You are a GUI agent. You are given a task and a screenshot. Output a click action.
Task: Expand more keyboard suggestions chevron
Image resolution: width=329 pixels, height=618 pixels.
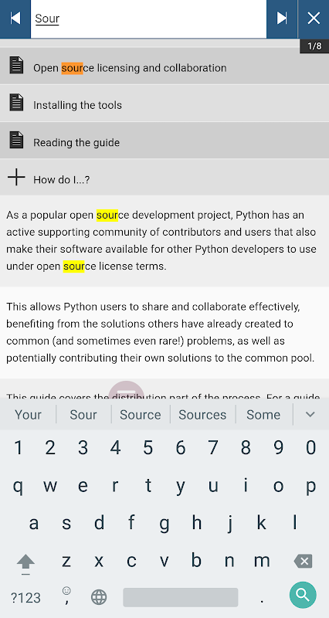coord(310,414)
